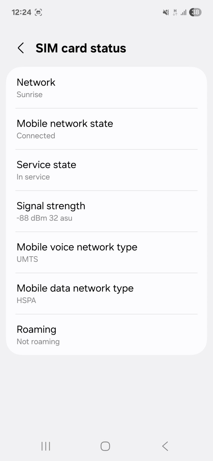Tap the screenshot capture icon near clock

[x=39, y=12]
